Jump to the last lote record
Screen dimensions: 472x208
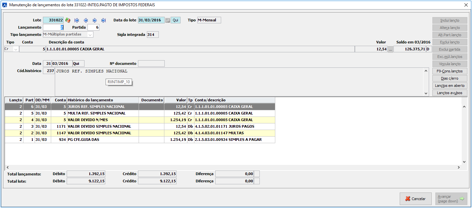click(103, 20)
